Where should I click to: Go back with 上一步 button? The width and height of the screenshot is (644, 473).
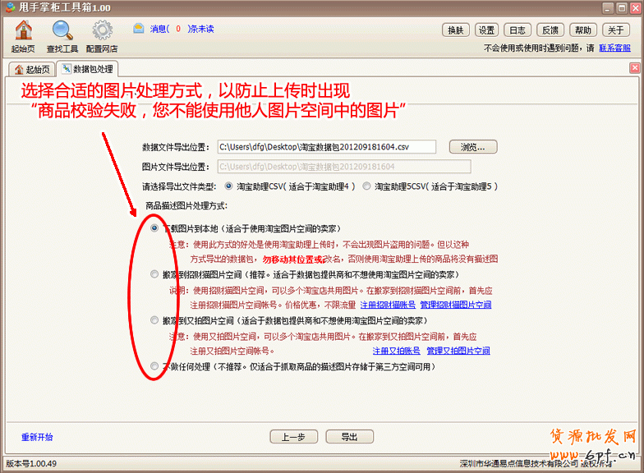(x=293, y=437)
